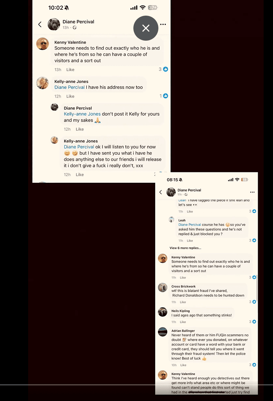The image size is (273, 401).
Task: Tap the back chevron beside the 11h post header
Action: 160,192
